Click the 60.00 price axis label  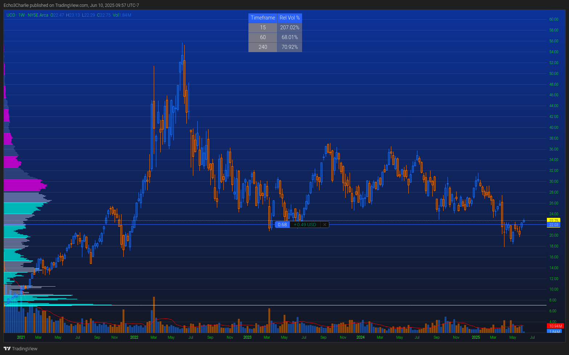click(554, 20)
